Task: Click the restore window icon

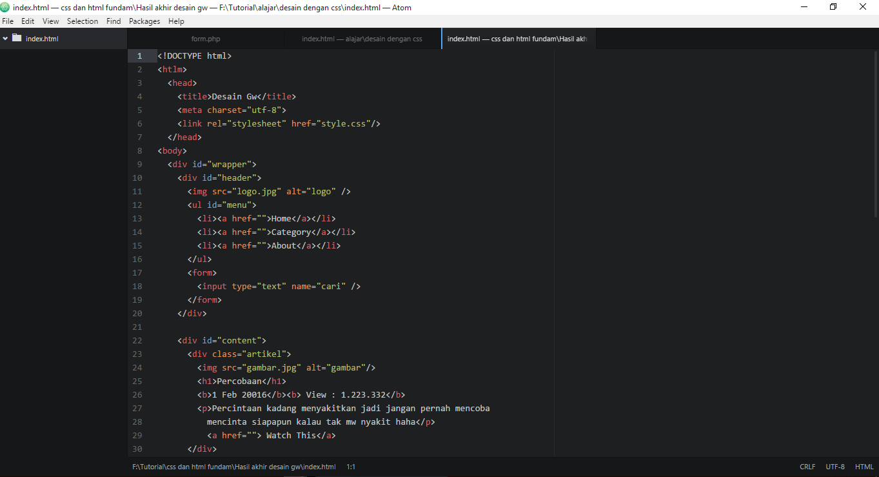Action: (833, 6)
